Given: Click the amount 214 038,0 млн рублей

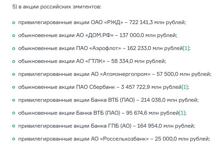Looking at the screenshot, I should coord(170,100).
